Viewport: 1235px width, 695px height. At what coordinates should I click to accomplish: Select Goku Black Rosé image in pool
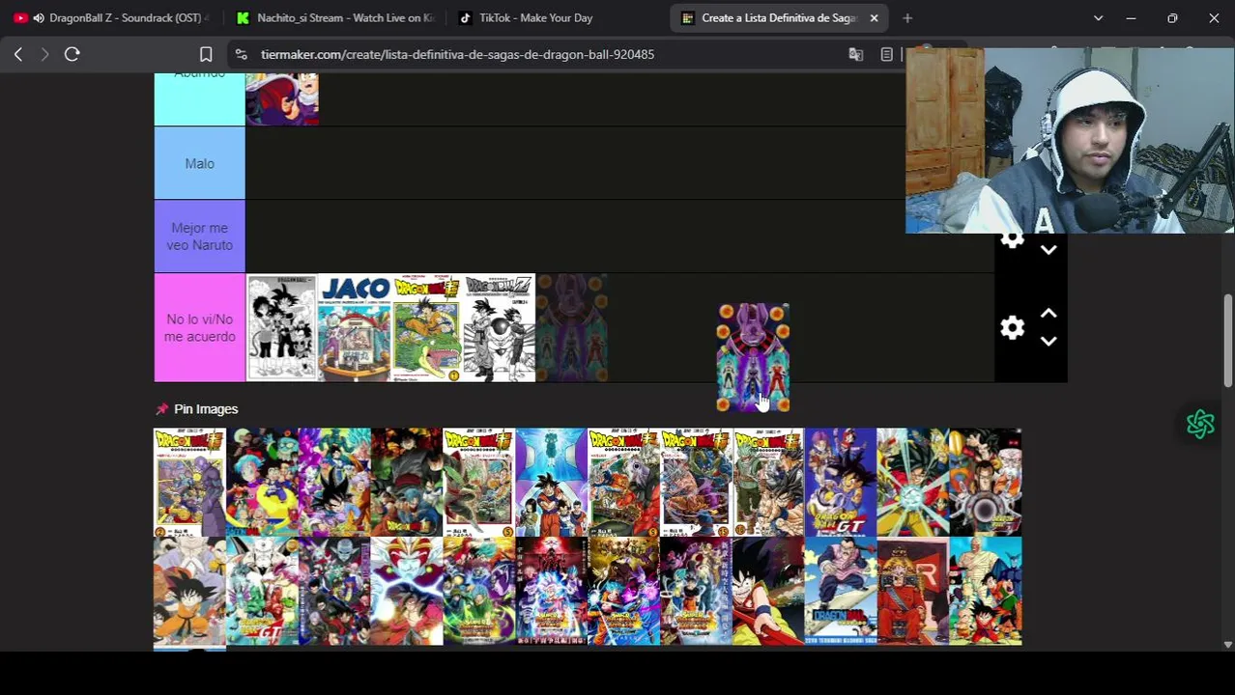407,483
